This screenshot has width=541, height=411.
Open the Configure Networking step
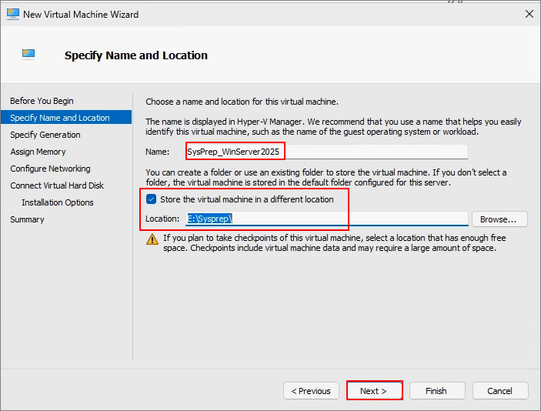50,169
